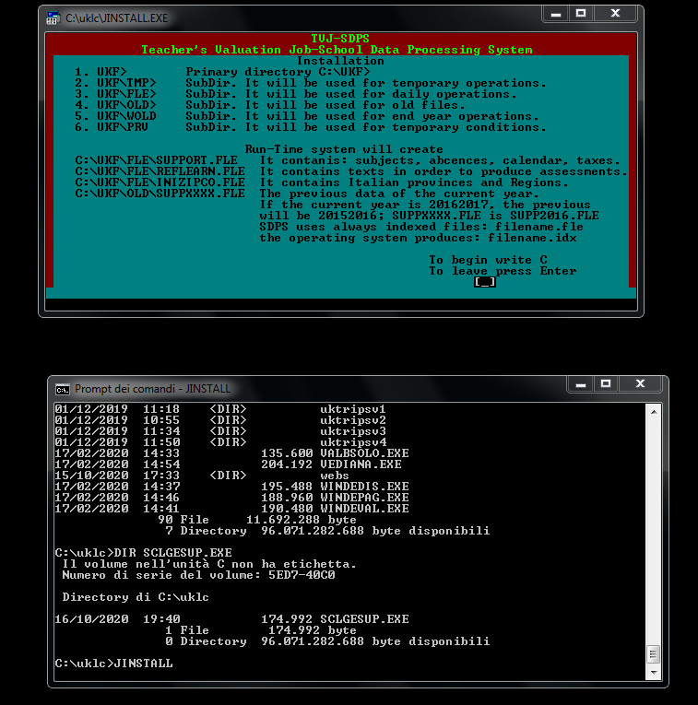Click the JINSTALL.EXE window title icon
The image size is (698, 705).
point(53,18)
